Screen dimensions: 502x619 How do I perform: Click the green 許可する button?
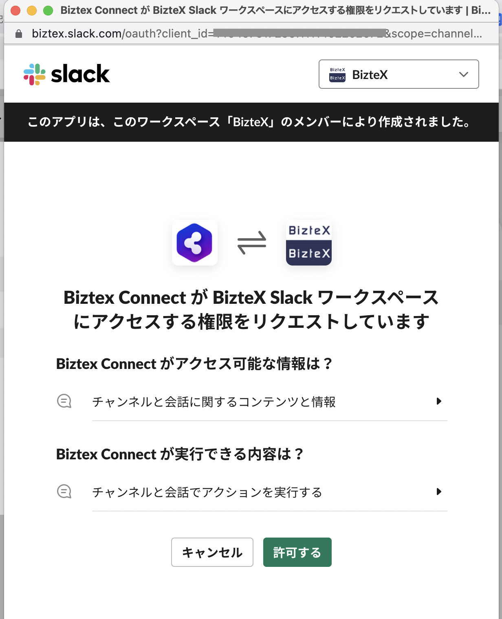click(297, 552)
